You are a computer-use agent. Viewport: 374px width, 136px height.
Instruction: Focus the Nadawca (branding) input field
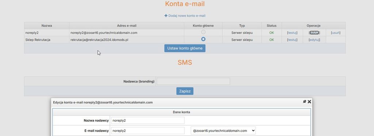[x=194, y=82]
